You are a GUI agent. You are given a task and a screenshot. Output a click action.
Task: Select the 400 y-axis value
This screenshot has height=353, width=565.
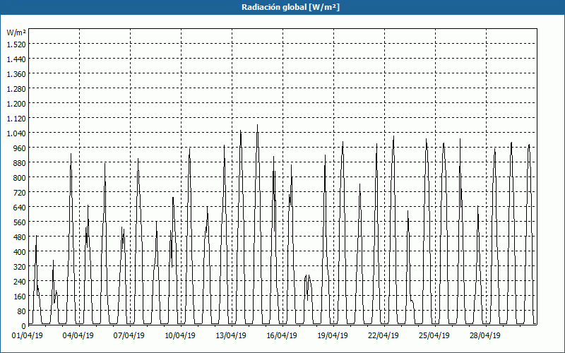tap(20, 252)
